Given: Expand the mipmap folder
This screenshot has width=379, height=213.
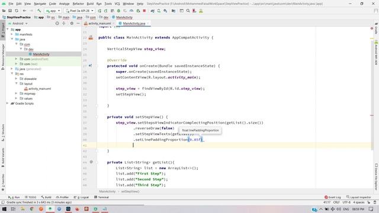Looking at the screenshot, I should click(x=16, y=93).
